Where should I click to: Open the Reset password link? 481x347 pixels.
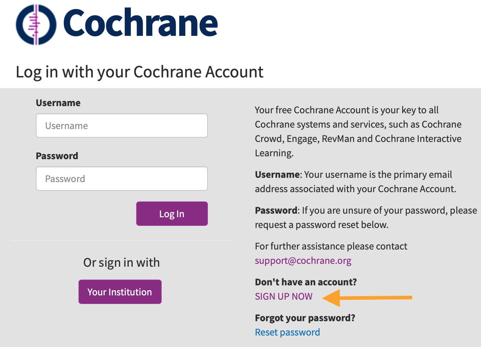pos(287,332)
